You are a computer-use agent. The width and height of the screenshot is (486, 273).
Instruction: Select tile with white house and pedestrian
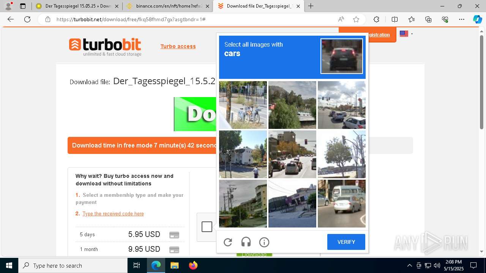(243, 154)
